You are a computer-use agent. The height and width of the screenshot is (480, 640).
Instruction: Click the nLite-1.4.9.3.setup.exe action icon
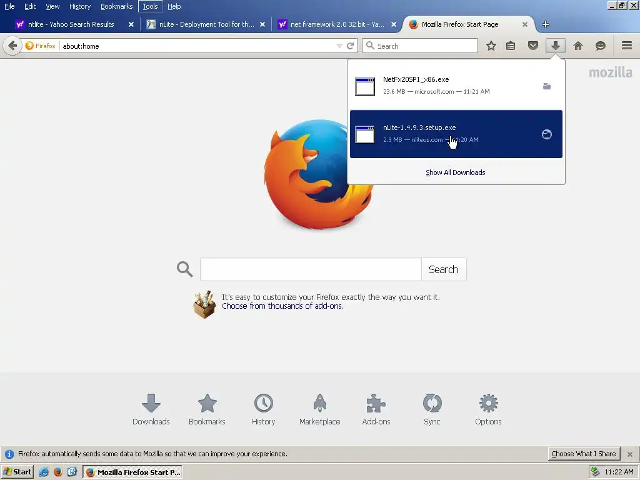pyautogui.click(x=547, y=134)
